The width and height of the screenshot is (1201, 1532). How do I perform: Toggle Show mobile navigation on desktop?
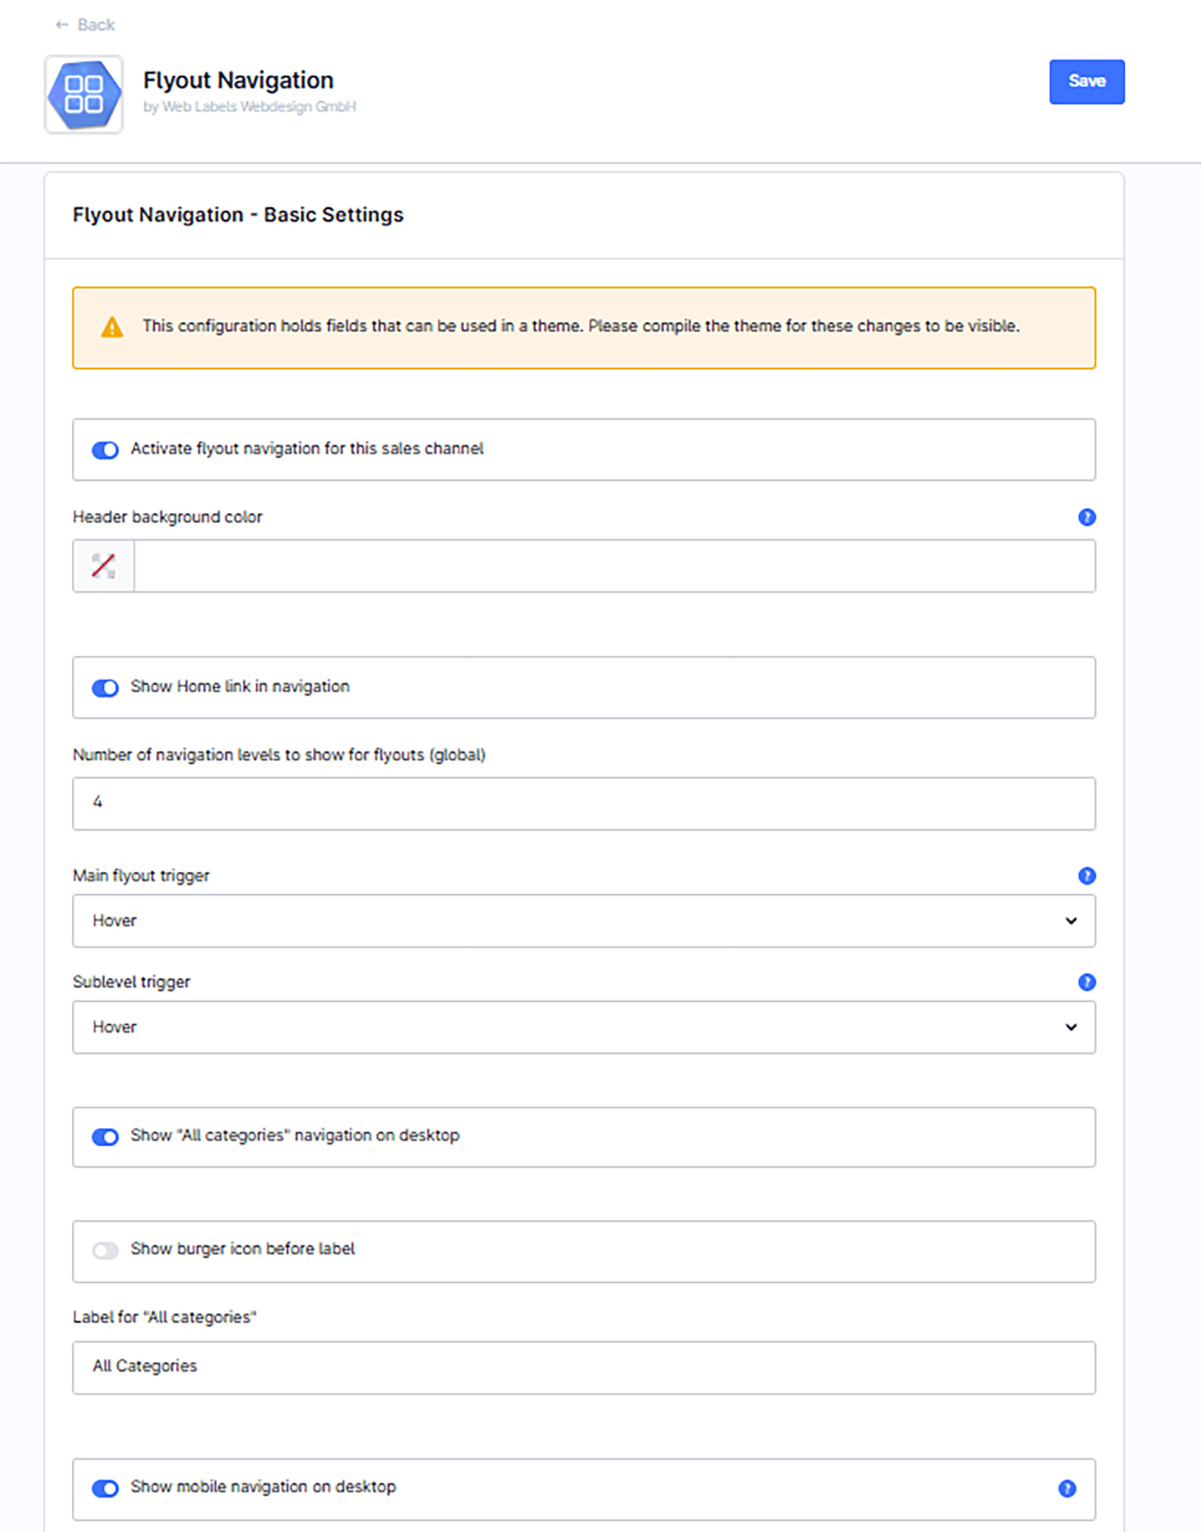pyautogui.click(x=106, y=1488)
